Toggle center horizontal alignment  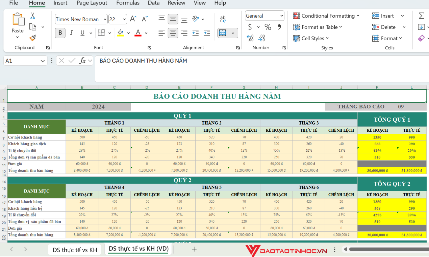(x=173, y=33)
